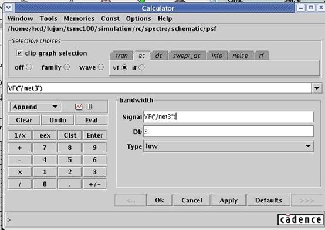The height and width of the screenshot is (230, 325).
Task: Open the Append mode dropdown
Action: coord(35,107)
